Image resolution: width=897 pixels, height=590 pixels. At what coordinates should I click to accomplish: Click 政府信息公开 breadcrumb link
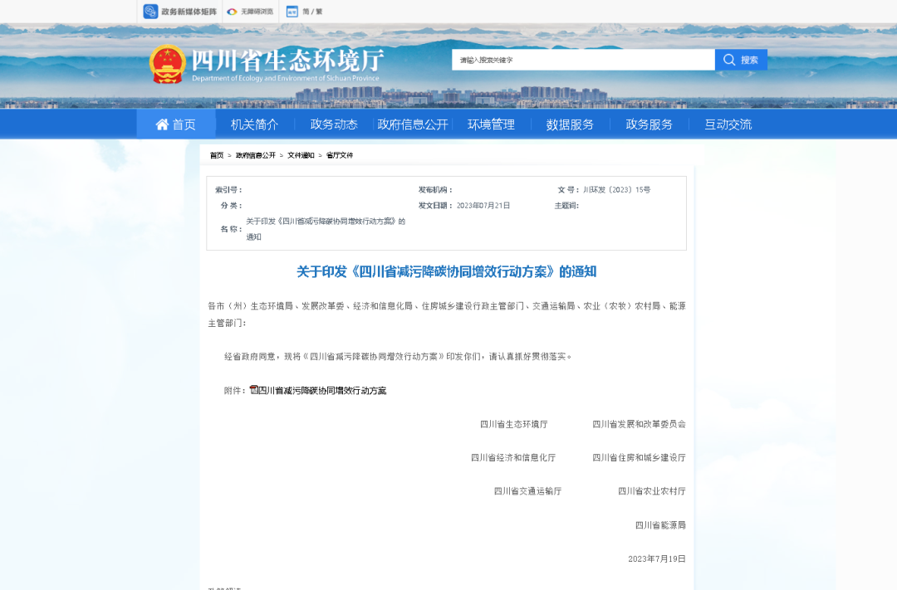click(x=255, y=155)
